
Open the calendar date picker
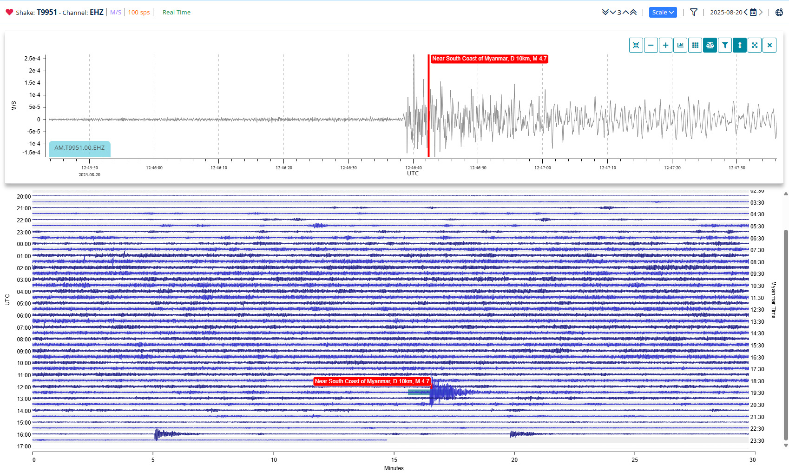[753, 12]
